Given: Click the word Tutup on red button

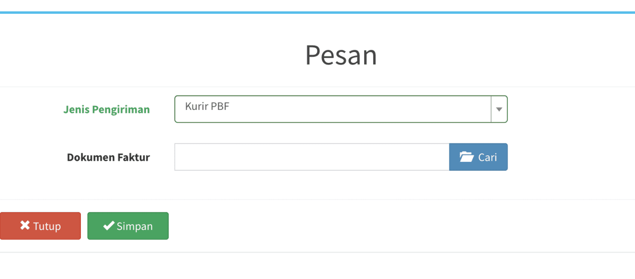Looking at the screenshot, I should (47, 226).
